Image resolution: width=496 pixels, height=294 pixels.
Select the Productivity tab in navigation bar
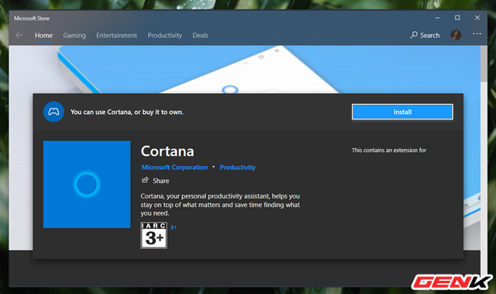click(x=165, y=36)
